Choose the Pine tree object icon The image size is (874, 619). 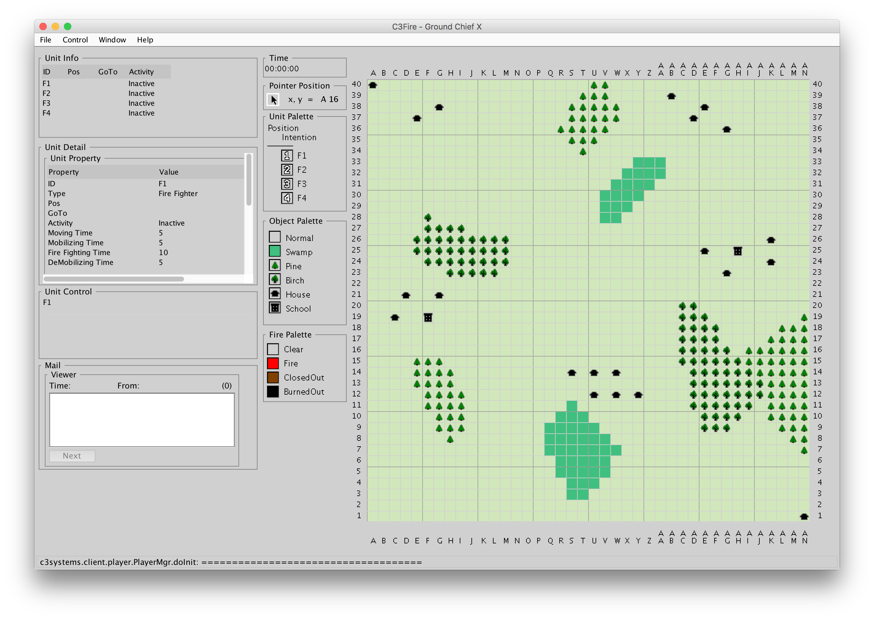tap(274, 265)
